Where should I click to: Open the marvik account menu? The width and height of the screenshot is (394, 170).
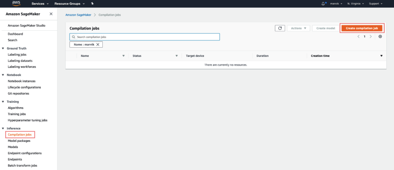[x=336, y=4]
